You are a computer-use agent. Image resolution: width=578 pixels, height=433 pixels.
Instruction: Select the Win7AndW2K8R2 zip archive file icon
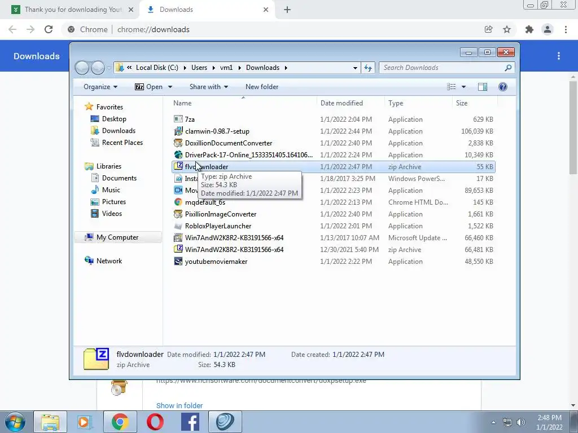[178, 249]
